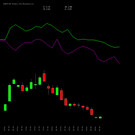Click the "01 Dec" date axis label

[87, 129]
